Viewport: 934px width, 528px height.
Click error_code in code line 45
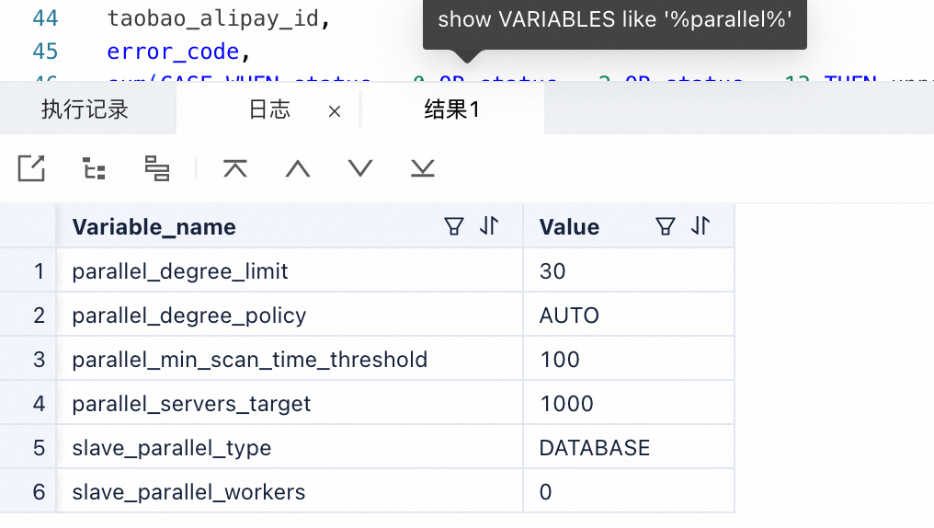[173, 52]
